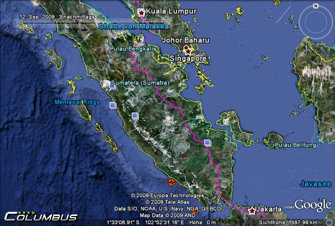Click the Google logo watermark

point(312,205)
